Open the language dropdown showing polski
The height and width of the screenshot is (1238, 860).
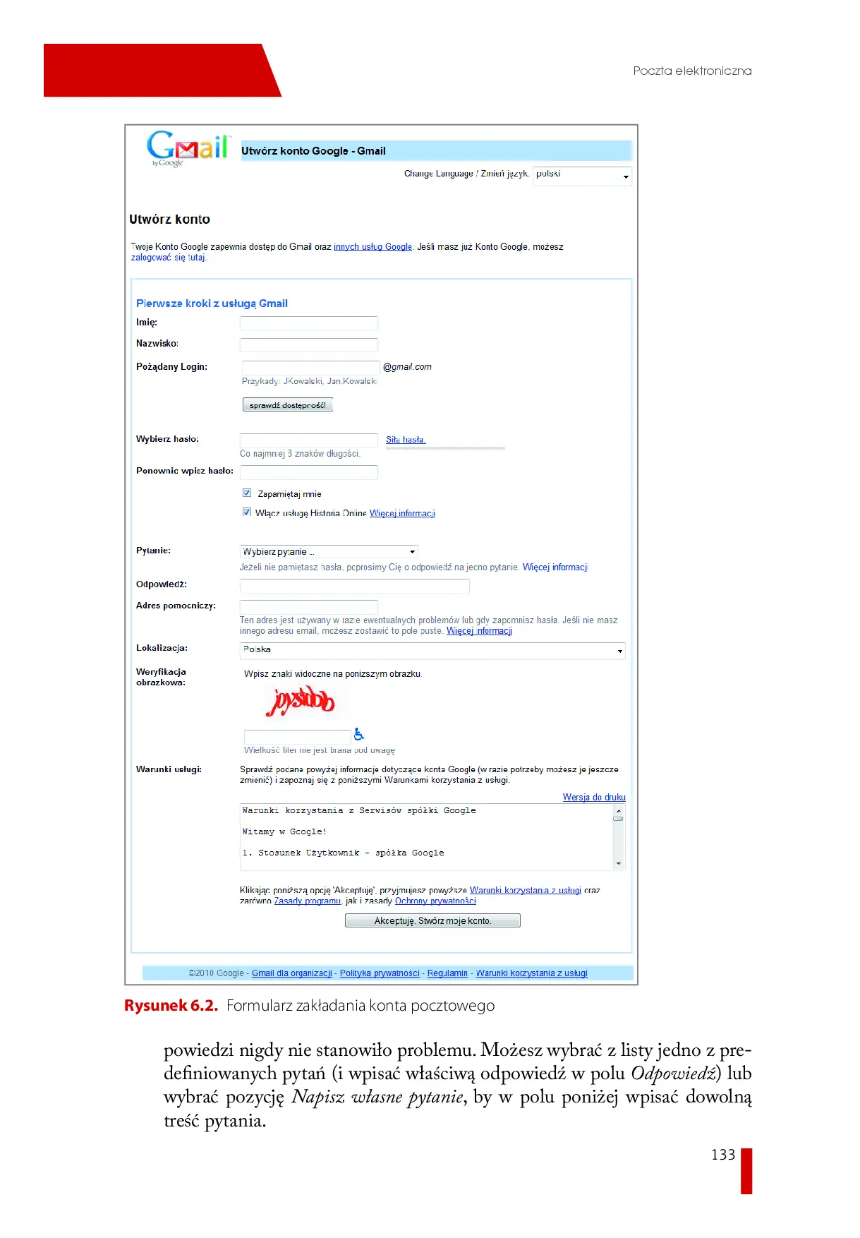tap(582, 176)
